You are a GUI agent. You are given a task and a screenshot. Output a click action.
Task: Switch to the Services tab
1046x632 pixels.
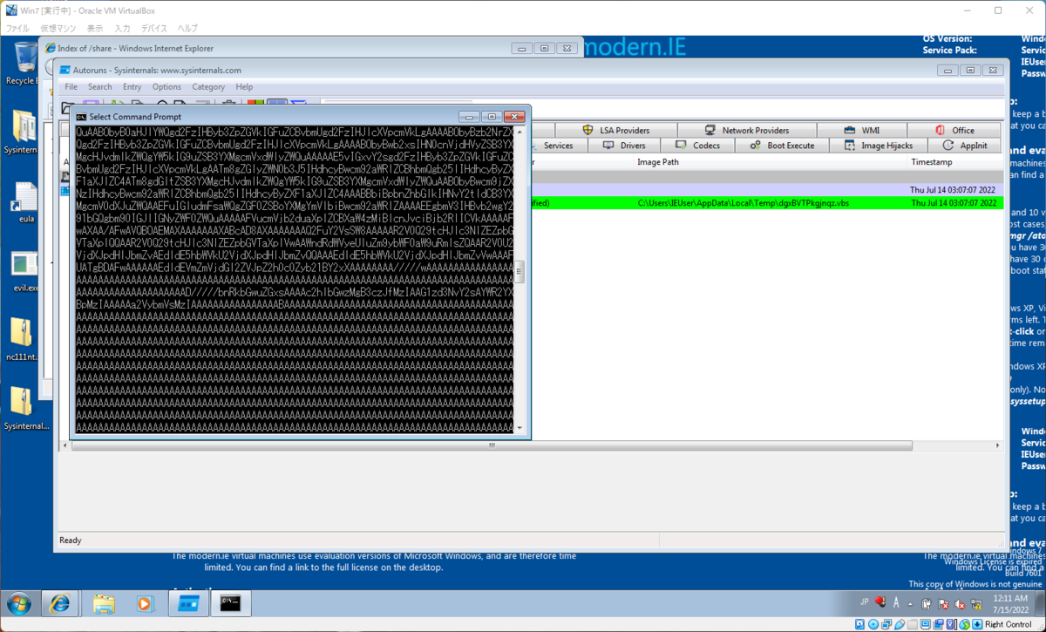pos(558,146)
